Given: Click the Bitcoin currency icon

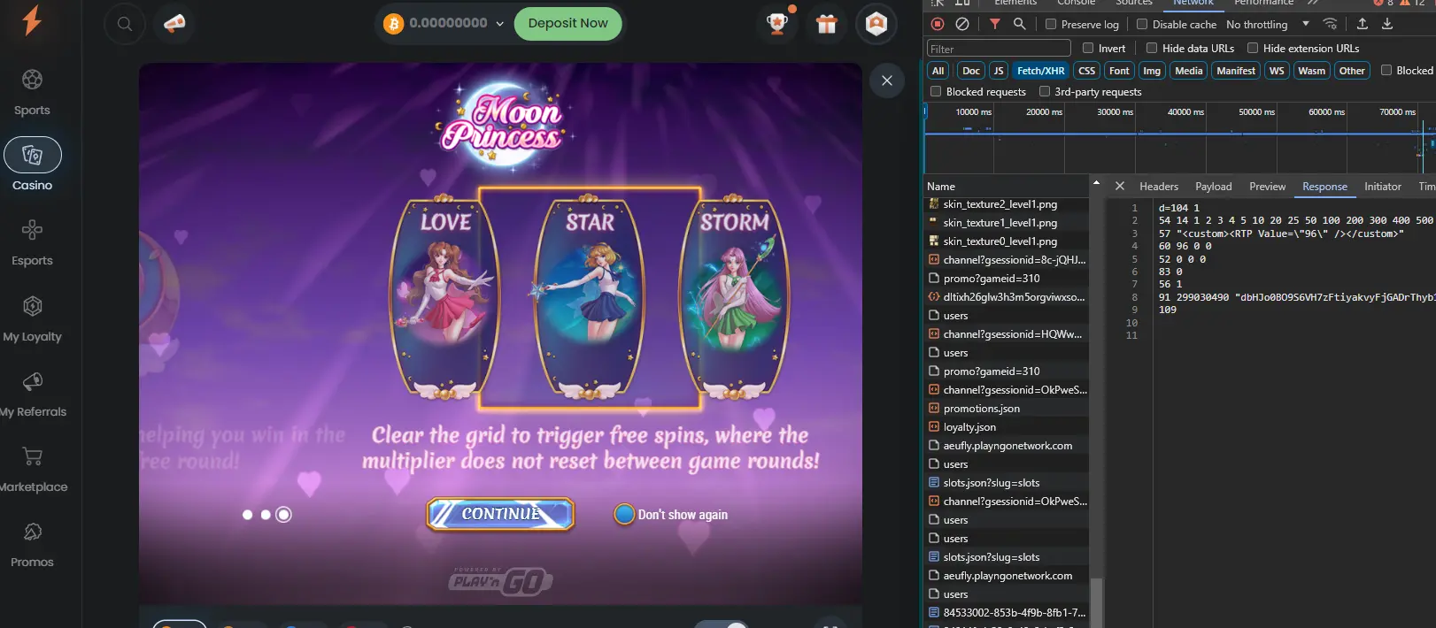Looking at the screenshot, I should (393, 24).
